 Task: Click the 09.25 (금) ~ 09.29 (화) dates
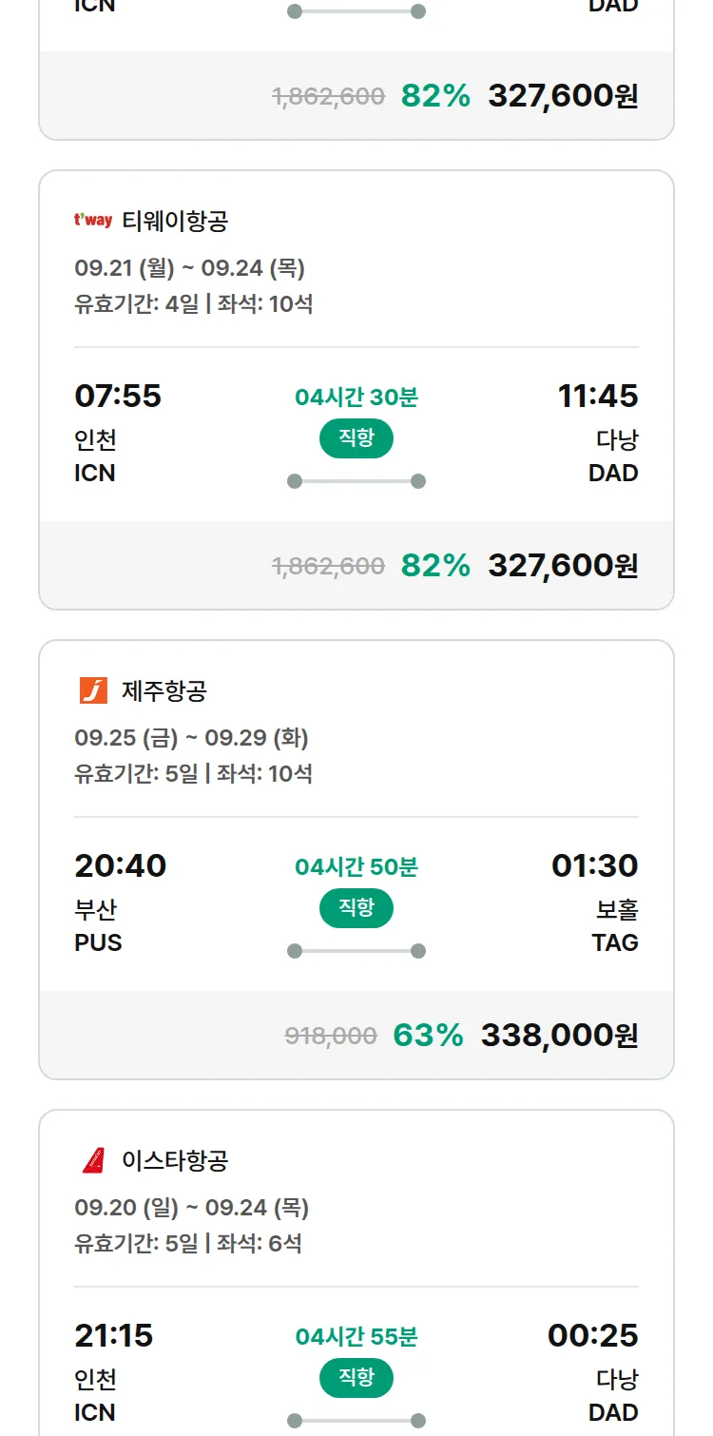[x=192, y=738]
